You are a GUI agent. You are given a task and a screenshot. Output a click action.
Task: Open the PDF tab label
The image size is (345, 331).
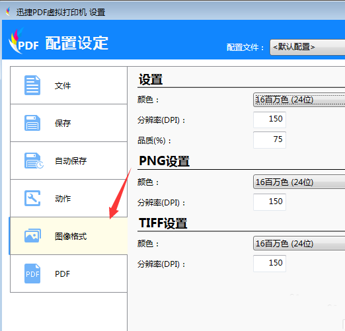click(x=62, y=274)
